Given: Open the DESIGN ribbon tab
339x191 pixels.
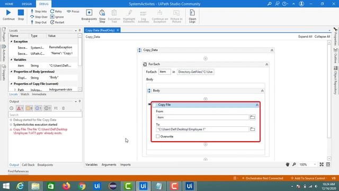Looking at the screenshot, I should 27,4.
